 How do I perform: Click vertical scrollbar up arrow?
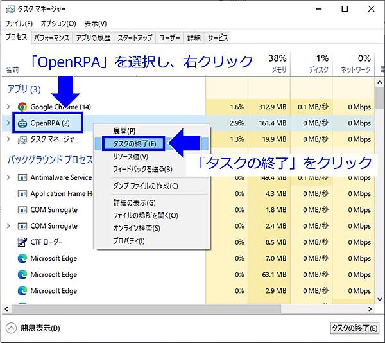(x=379, y=82)
